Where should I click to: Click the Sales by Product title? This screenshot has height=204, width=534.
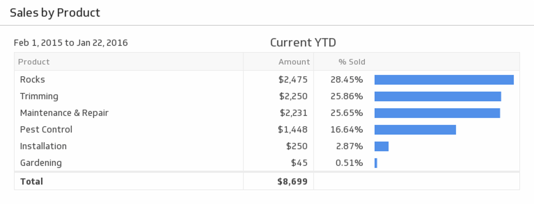point(55,13)
